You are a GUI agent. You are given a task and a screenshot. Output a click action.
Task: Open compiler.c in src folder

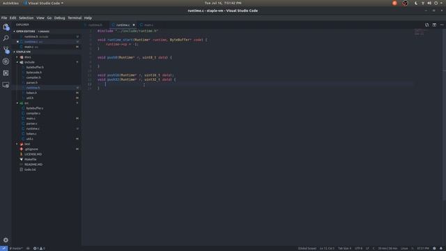33,113
